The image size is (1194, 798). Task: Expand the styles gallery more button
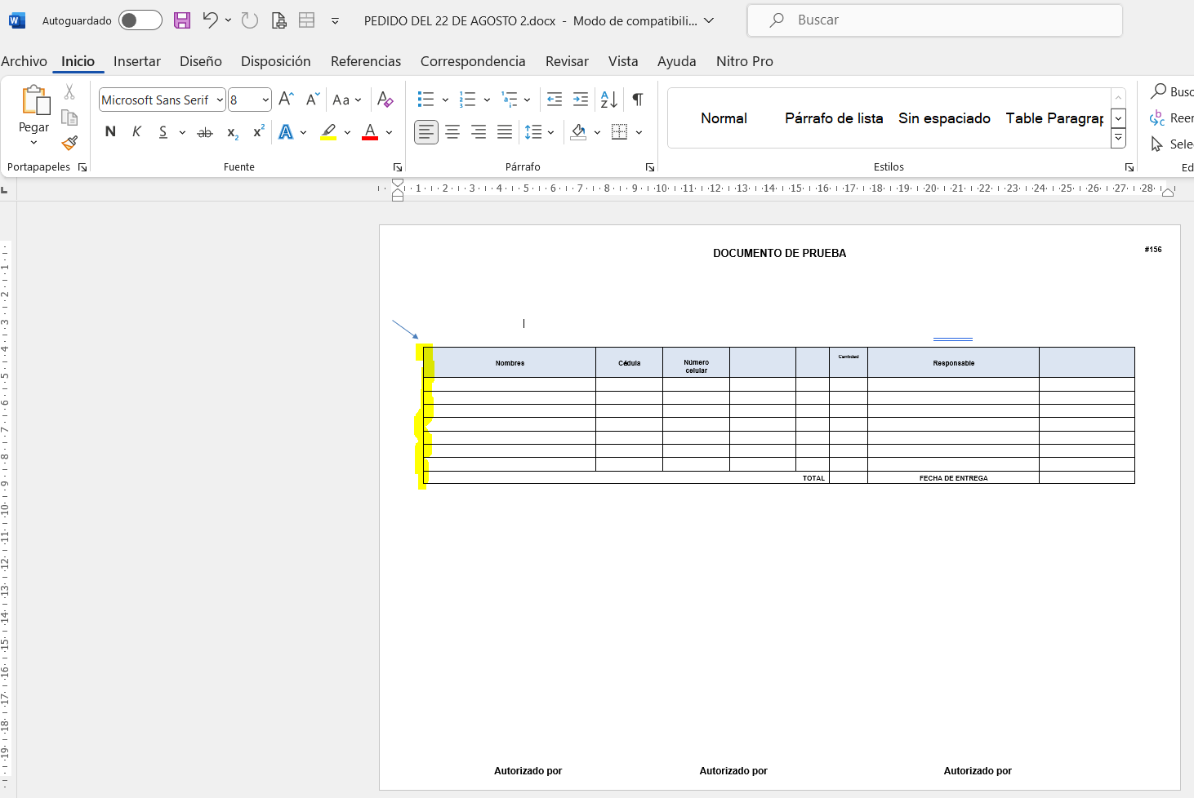pyautogui.click(x=1118, y=139)
